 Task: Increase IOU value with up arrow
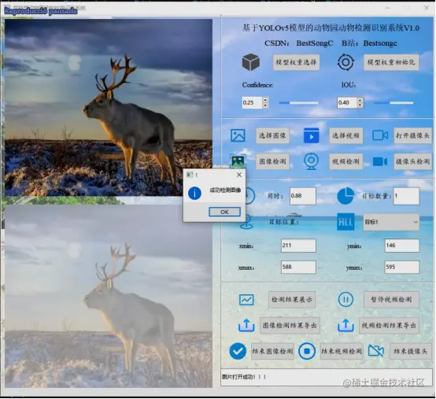[x=360, y=100]
